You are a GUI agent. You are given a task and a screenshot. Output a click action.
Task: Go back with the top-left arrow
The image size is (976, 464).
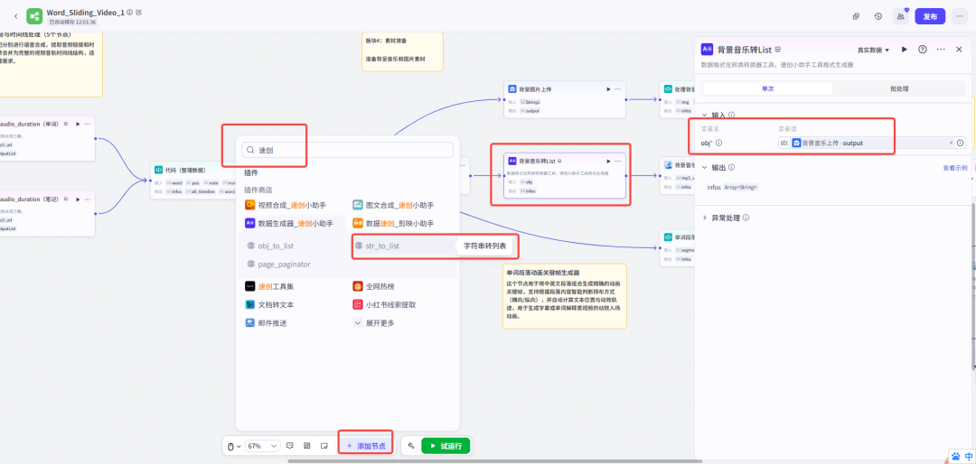click(x=15, y=16)
